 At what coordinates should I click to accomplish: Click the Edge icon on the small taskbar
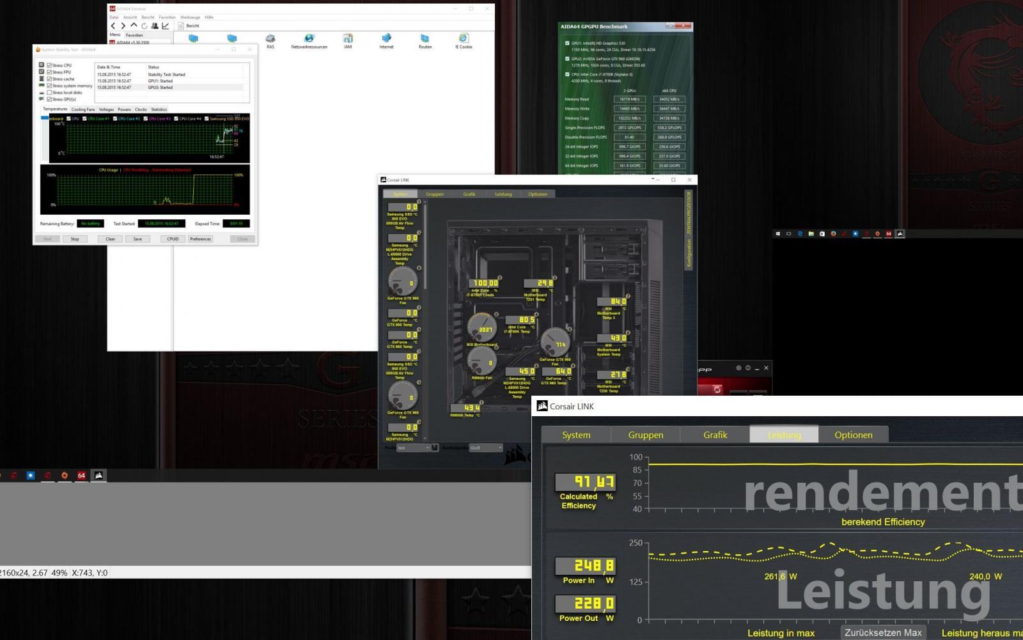800,234
